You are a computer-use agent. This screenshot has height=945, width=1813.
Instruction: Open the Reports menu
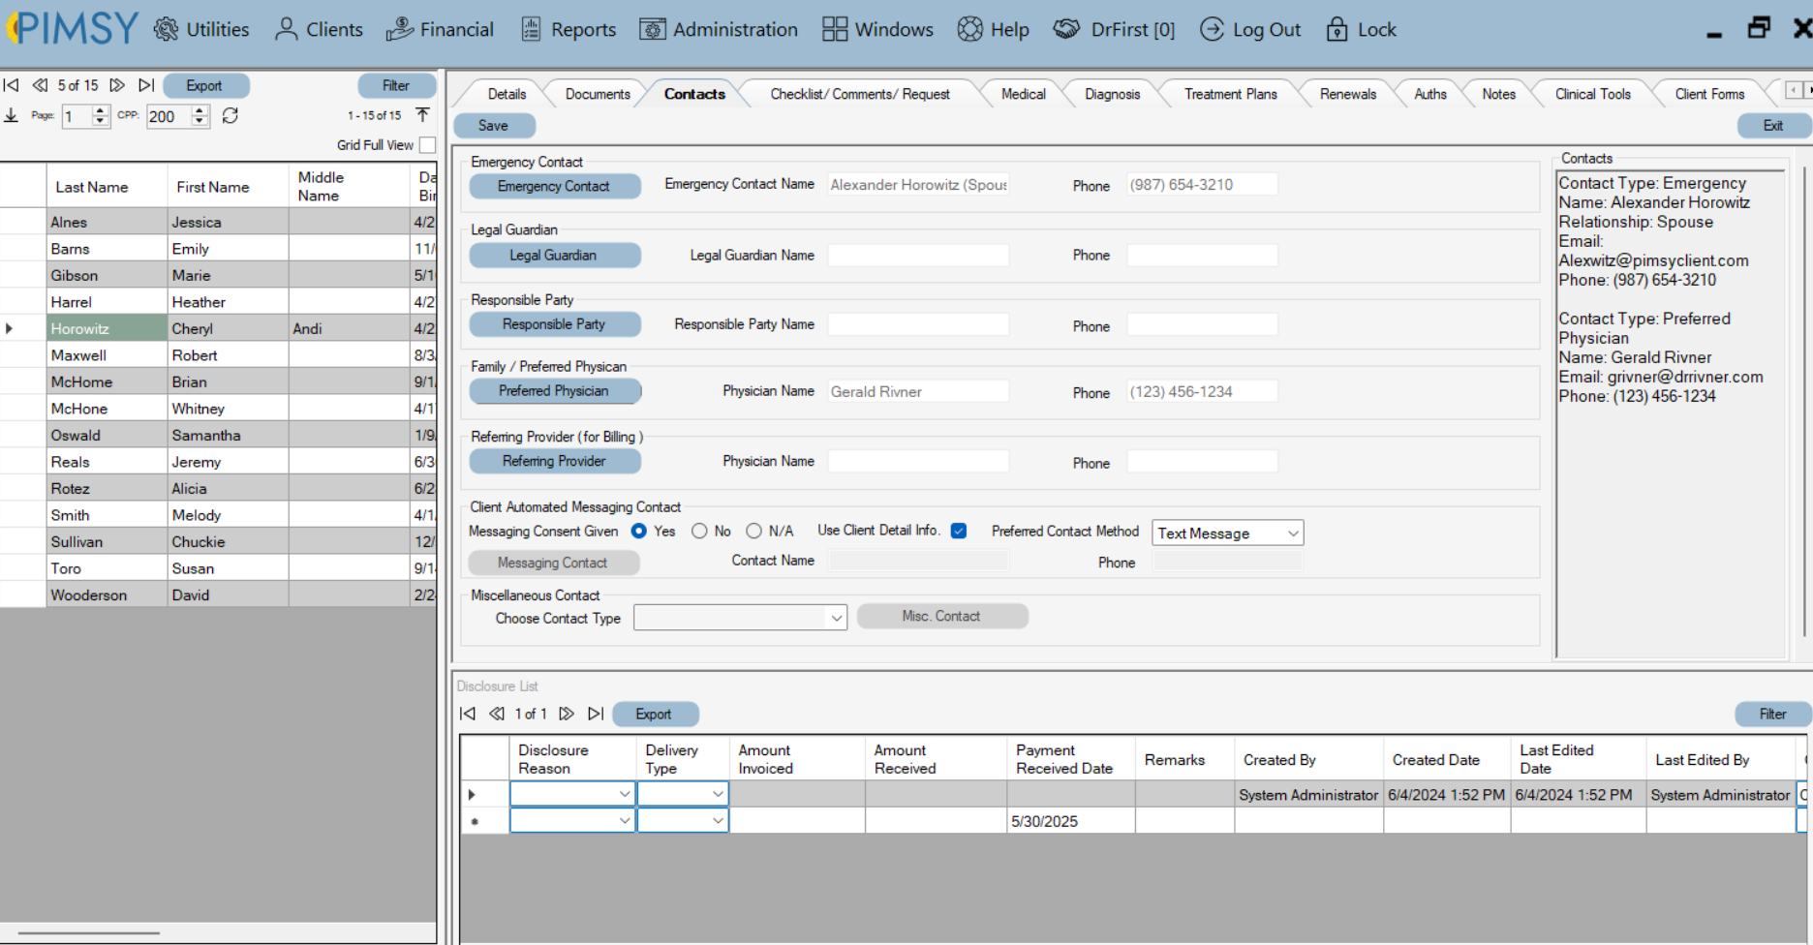point(568,29)
